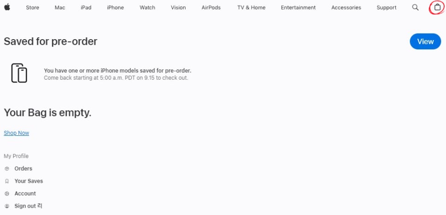The height and width of the screenshot is (215, 446).
Task: Open the Mac menu item
Action: point(60,7)
